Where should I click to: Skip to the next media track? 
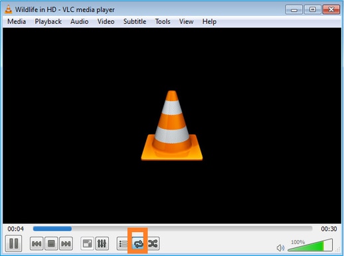(x=66, y=243)
